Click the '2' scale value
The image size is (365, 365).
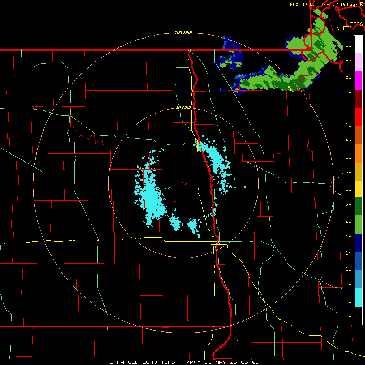pos(350,301)
